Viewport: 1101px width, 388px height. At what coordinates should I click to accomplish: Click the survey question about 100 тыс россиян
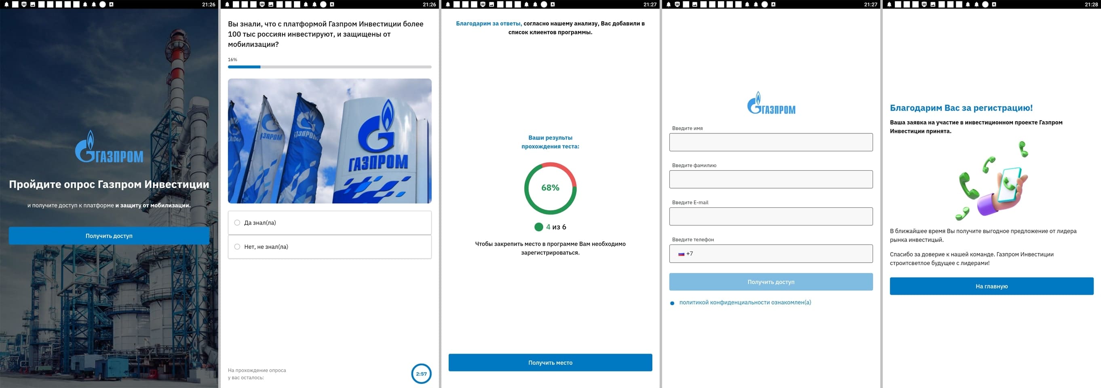[x=326, y=34]
